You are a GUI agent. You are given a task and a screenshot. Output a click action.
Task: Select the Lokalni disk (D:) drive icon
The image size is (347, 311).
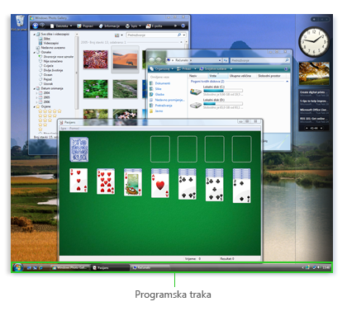pyautogui.click(x=196, y=105)
